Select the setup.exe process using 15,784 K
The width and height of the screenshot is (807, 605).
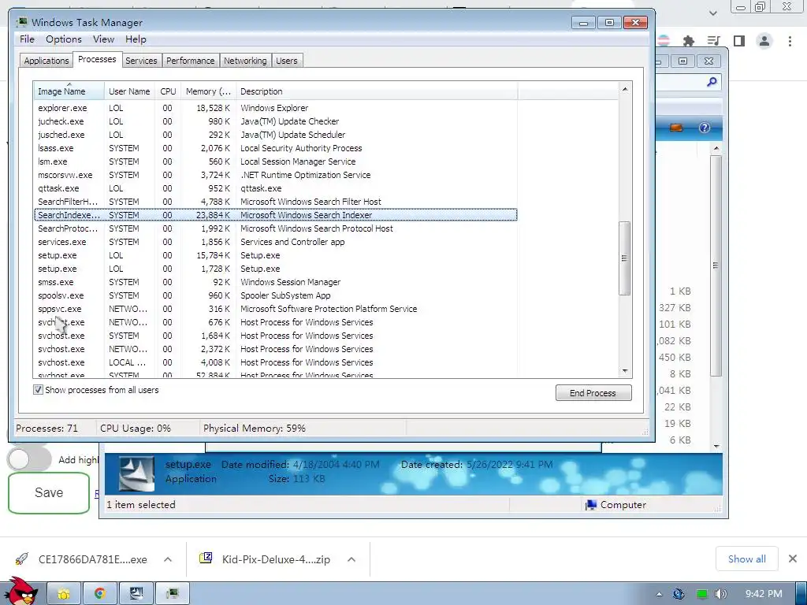pos(275,255)
